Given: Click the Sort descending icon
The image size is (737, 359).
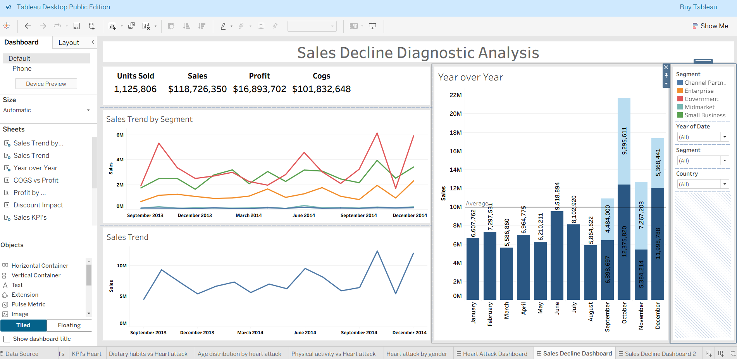Looking at the screenshot, I should (202, 26).
